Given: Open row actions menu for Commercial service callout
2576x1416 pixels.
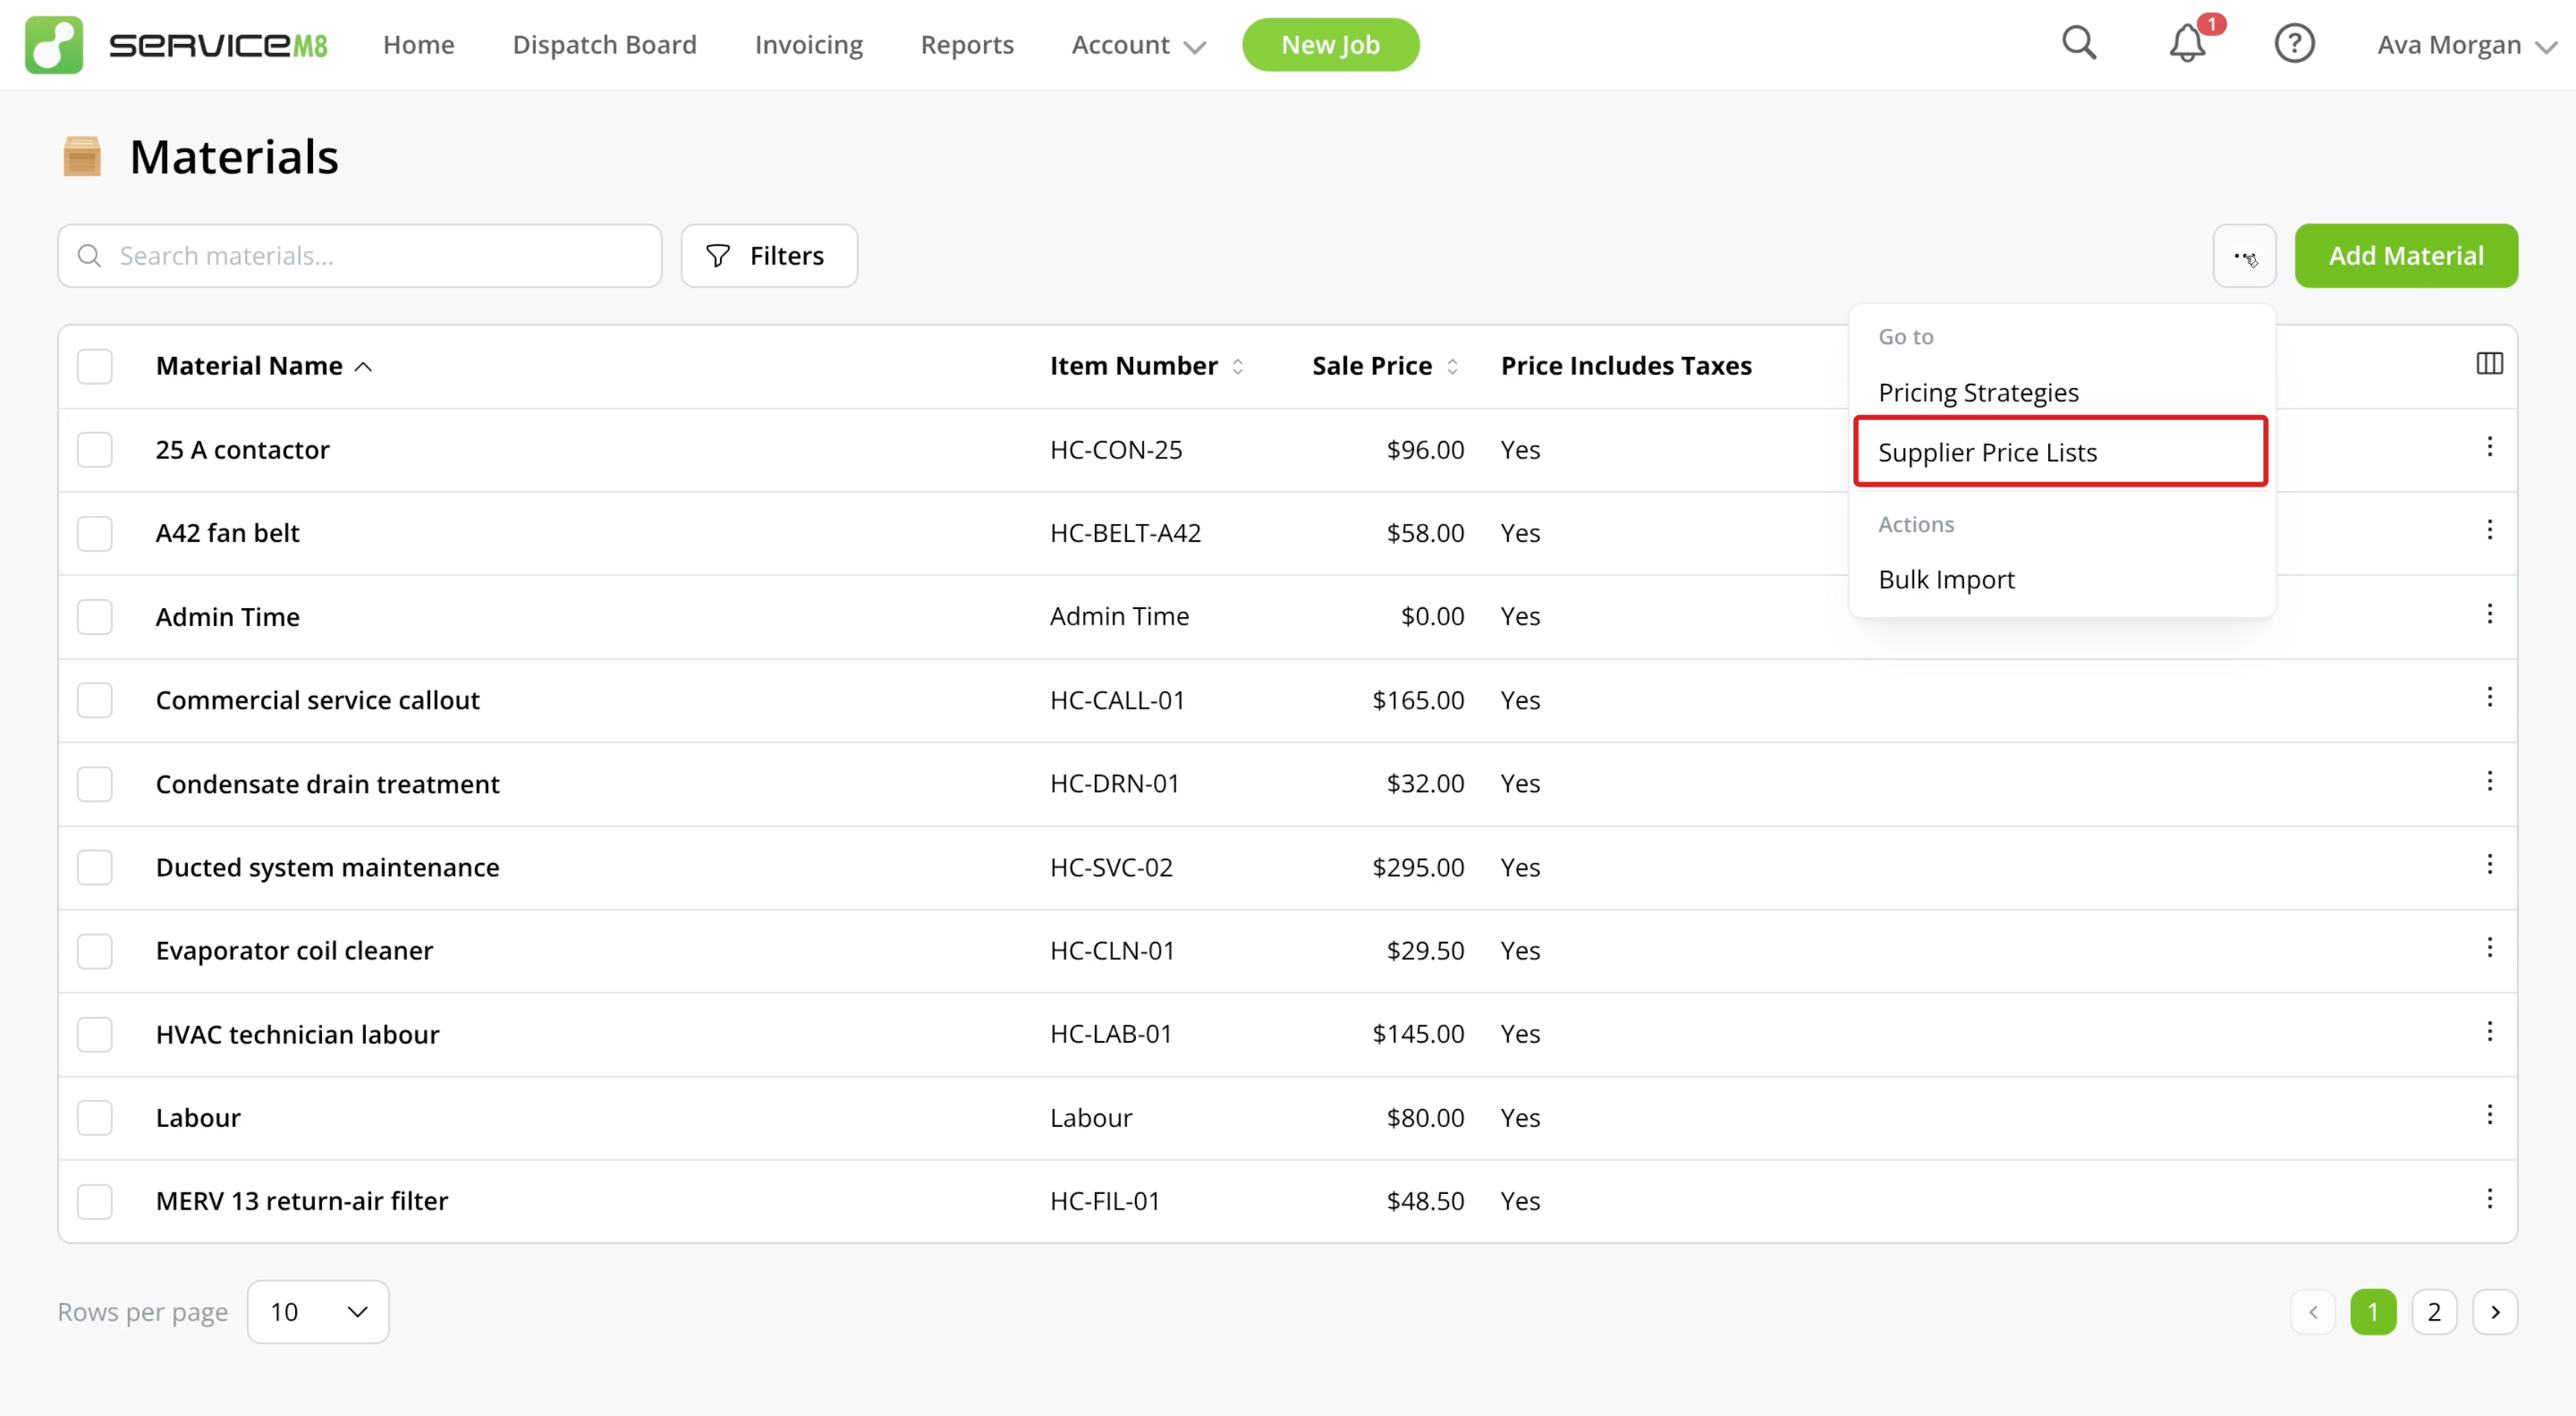Looking at the screenshot, I should pos(2489,697).
